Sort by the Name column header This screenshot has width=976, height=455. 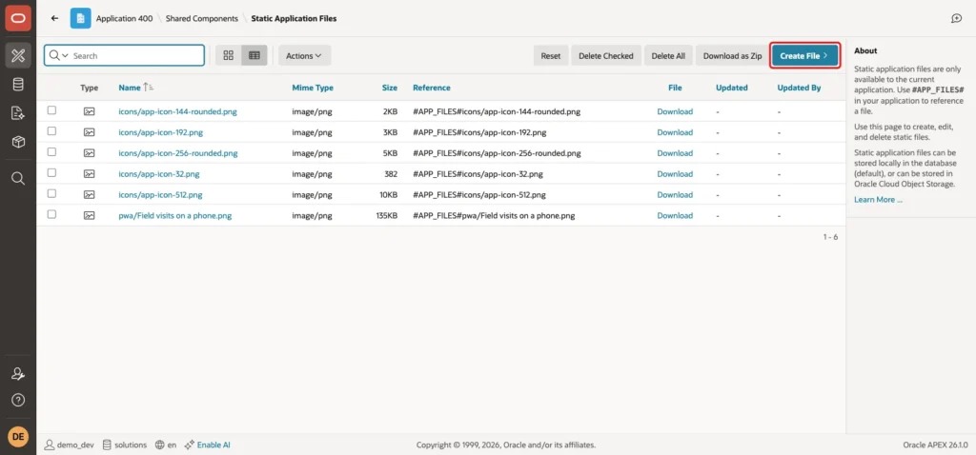(130, 88)
